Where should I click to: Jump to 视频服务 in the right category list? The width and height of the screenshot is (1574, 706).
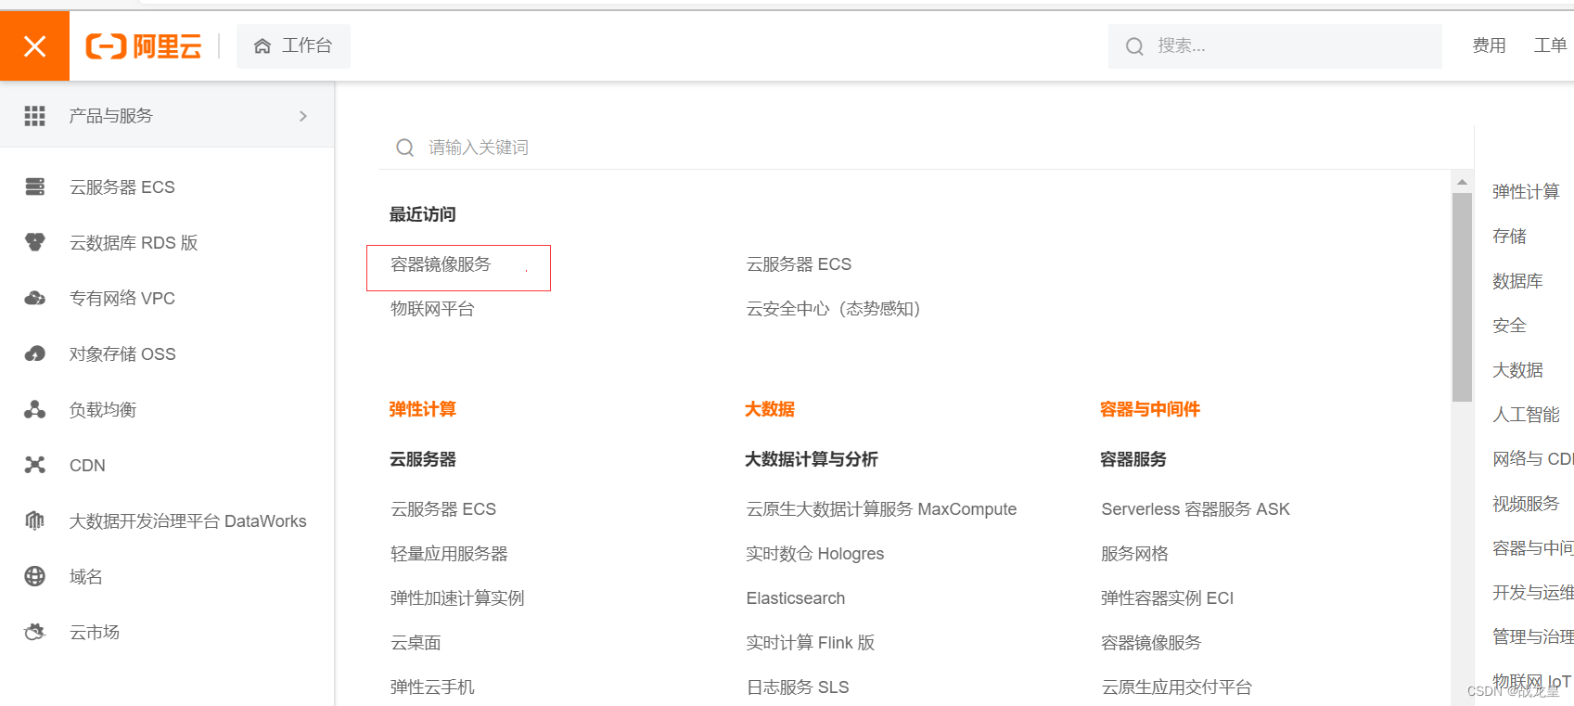(x=1526, y=504)
